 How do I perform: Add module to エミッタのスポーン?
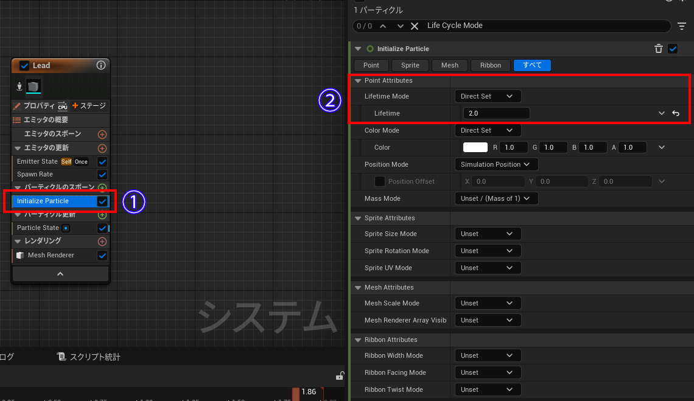coord(102,134)
